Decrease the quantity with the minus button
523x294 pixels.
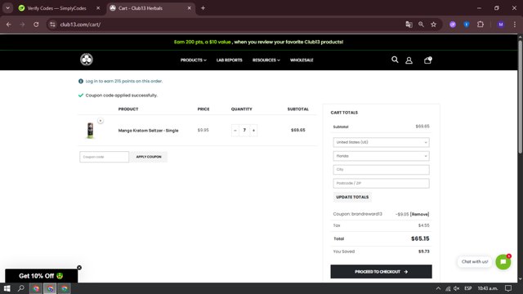pos(235,131)
